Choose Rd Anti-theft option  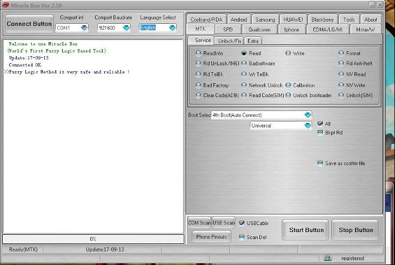coord(356,64)
